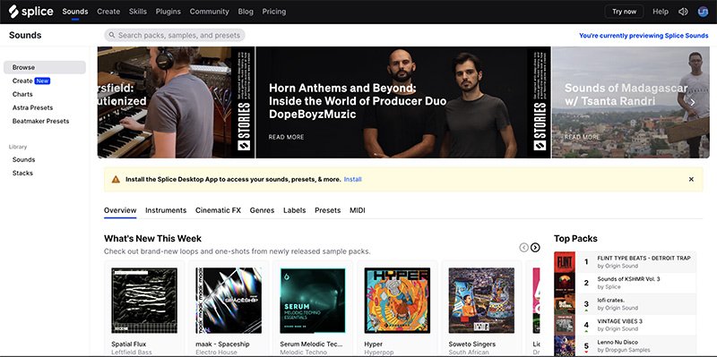The width and height of the screenshot is (717, 357).
Task: Open library Sounds in the sidebar
Action: click(x=24, y=160)
